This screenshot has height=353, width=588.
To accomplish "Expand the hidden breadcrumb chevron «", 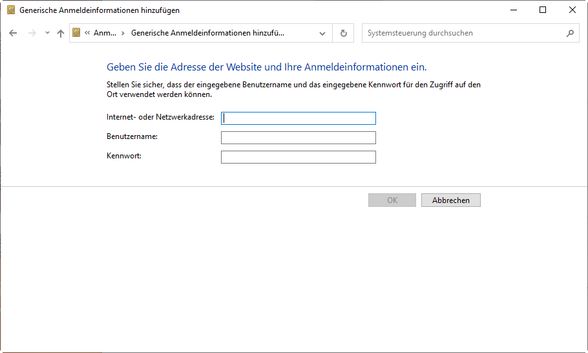I will (87, 33).
